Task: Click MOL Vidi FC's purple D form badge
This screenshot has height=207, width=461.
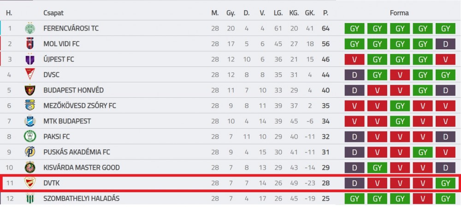Action: click(x=445, y=44)
